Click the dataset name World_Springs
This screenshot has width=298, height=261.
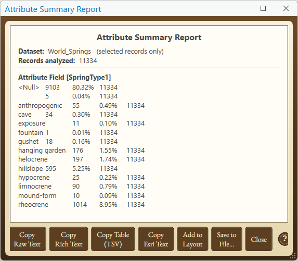pyautogui.click(x=69, y=52)
